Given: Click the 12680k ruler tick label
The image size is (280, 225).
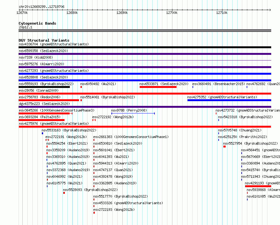Looking at the screenshot, I should [x=72, y=13].
